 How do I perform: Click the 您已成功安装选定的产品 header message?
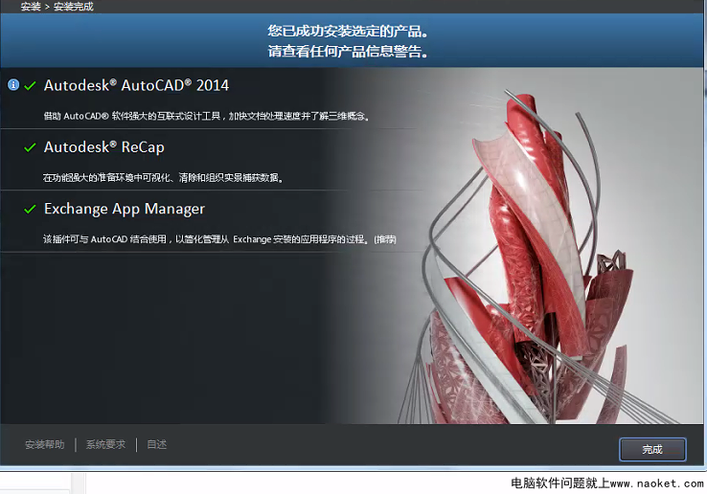348,31
